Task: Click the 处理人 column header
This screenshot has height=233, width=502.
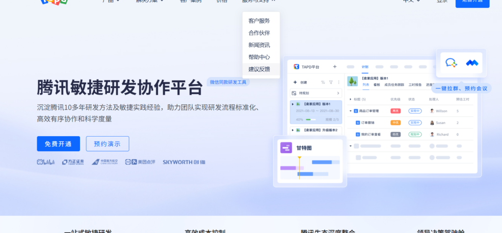Action: [x=433, y=99]
